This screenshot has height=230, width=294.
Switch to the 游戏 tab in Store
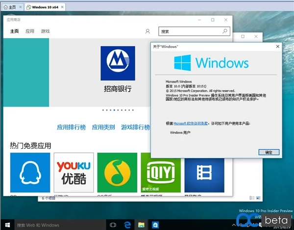click(x=46, y=31)
